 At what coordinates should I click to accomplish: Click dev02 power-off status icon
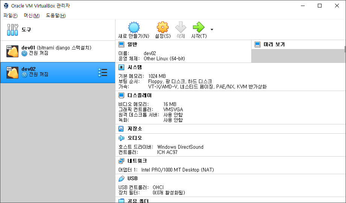pos(24,75)
